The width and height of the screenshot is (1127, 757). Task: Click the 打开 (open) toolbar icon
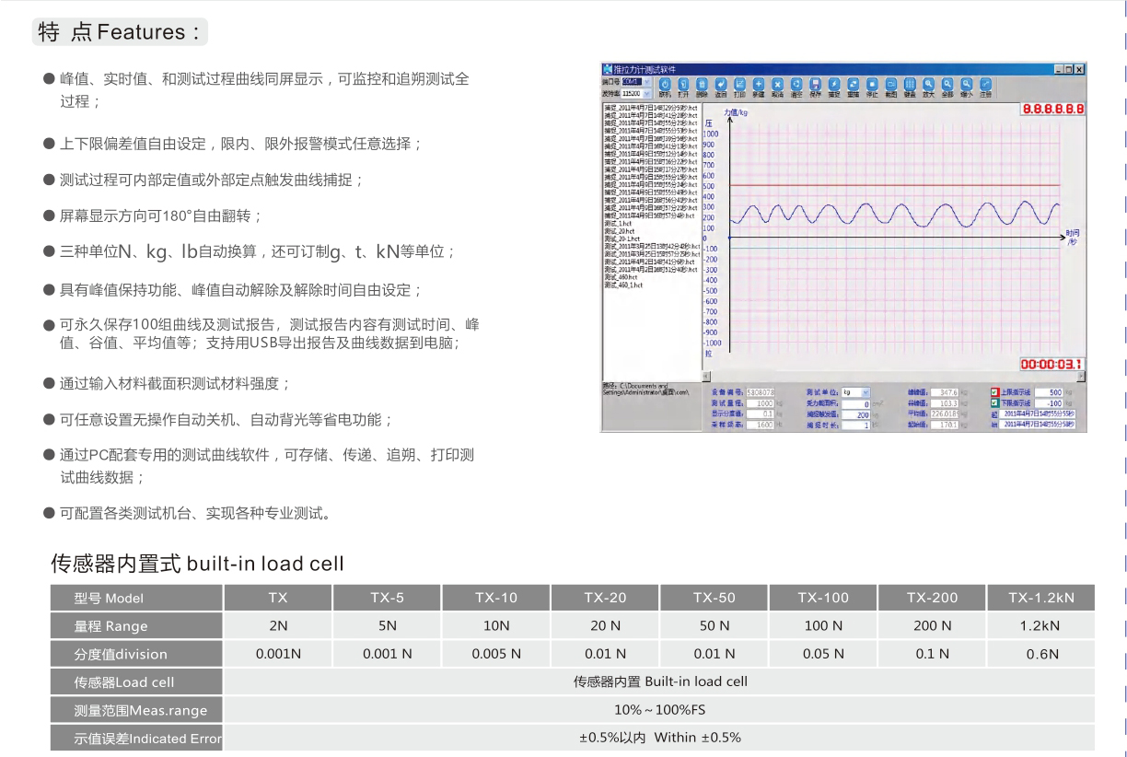point(683,84)
